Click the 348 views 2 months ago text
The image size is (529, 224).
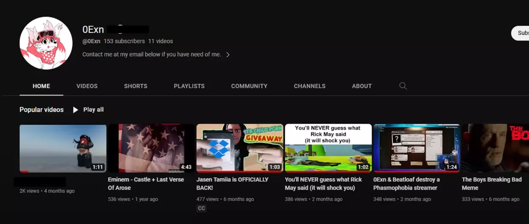pos(402,199)
